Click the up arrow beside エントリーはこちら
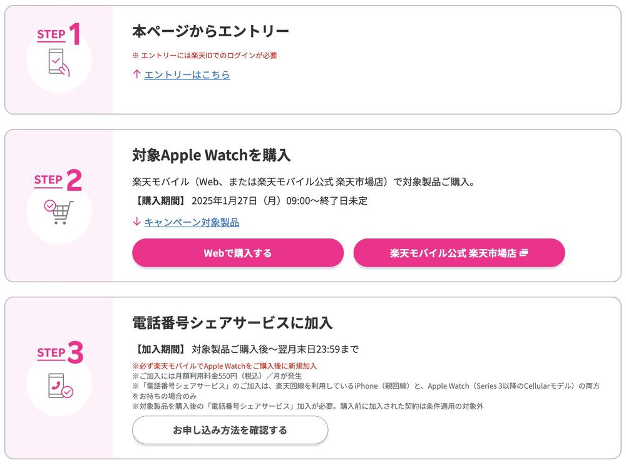This screenshot has width=626, height=465. click(135, 74)
